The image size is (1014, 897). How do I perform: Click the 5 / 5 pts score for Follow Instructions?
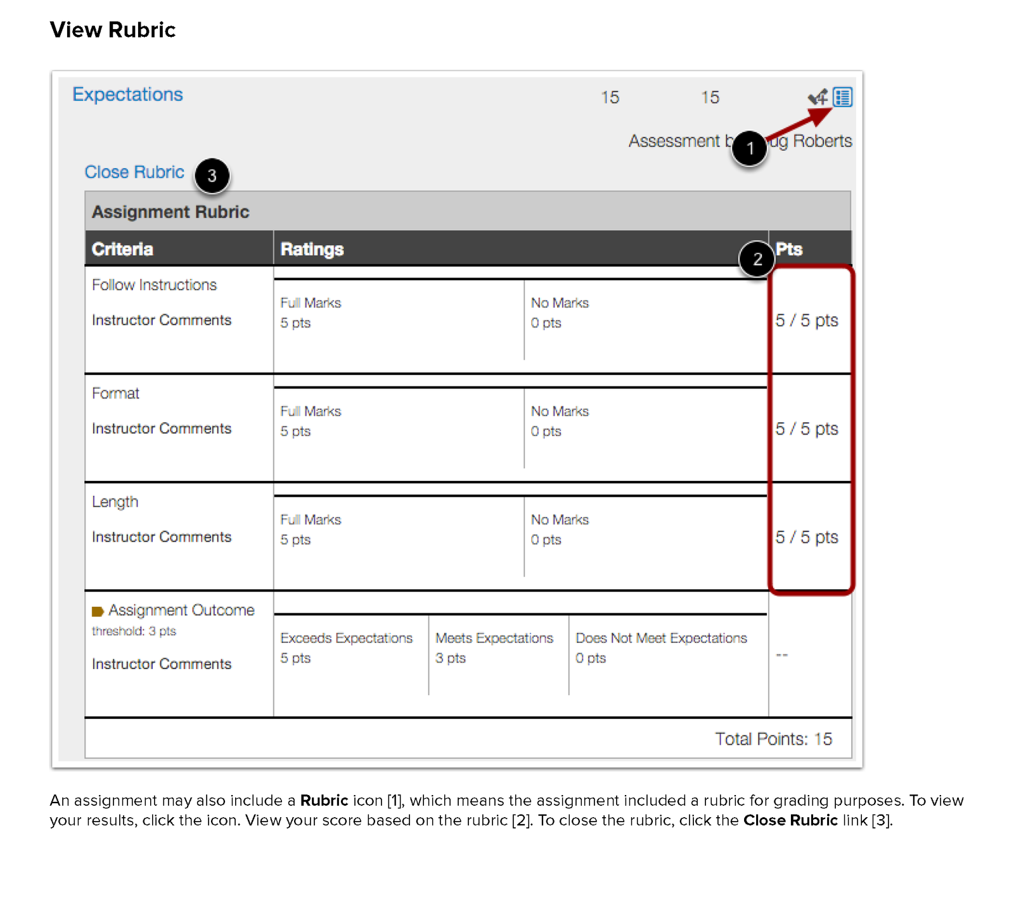(x=807, y=321)
